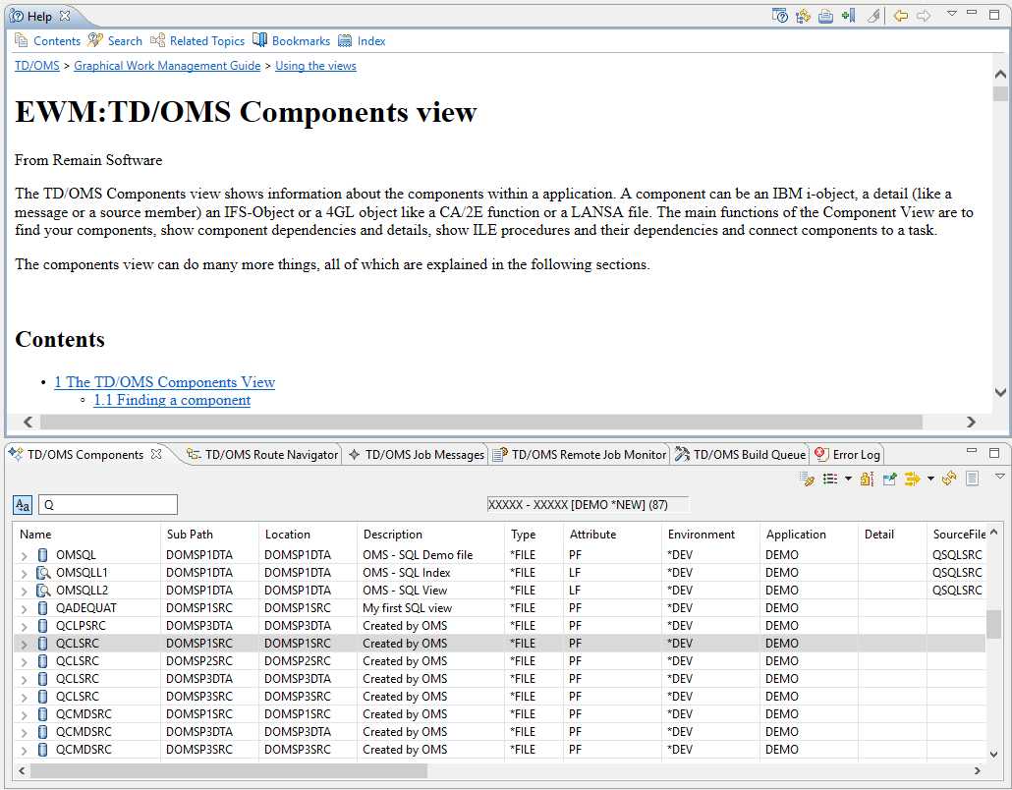Expand the OMSQL row

(x=24, y=556)
